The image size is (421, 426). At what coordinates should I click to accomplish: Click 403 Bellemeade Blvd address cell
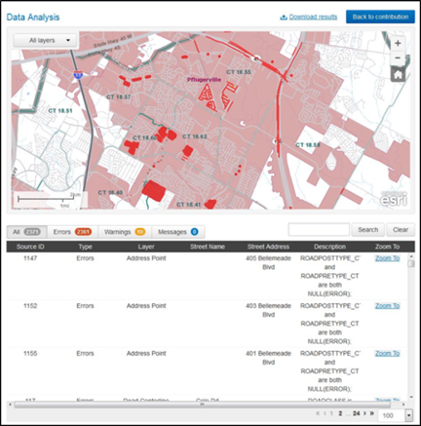click(268, 310)
